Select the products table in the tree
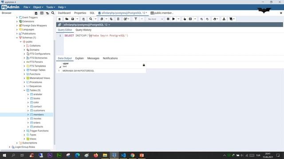 (38, 127)
